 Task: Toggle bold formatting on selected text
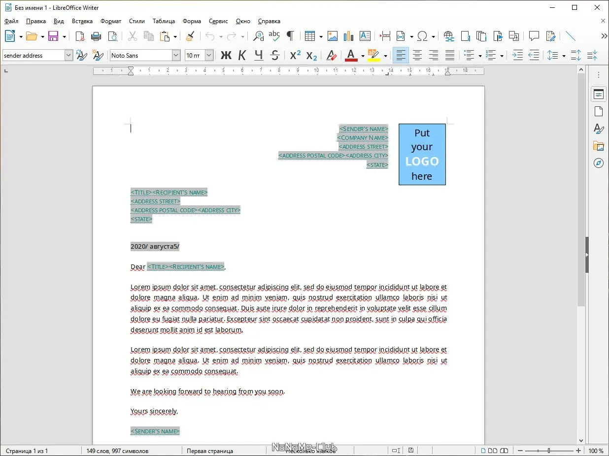click(226, 55)
